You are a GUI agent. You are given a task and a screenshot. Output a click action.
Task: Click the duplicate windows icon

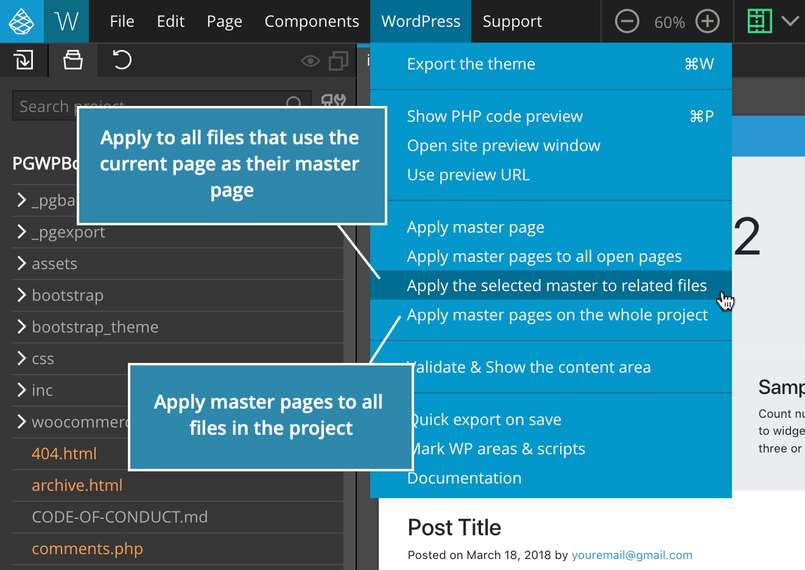point(339,60)
